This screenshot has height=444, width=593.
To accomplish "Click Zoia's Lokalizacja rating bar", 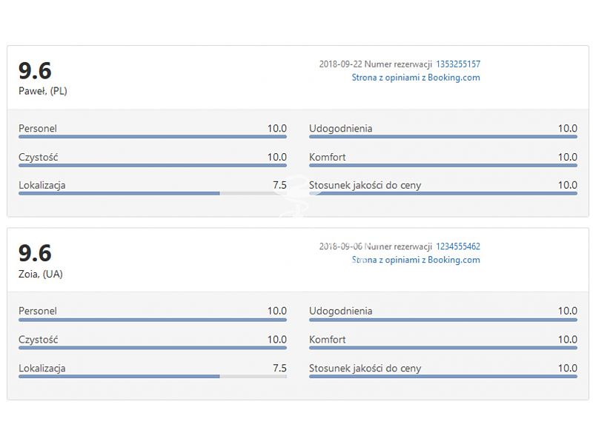I will click(153, 377).
